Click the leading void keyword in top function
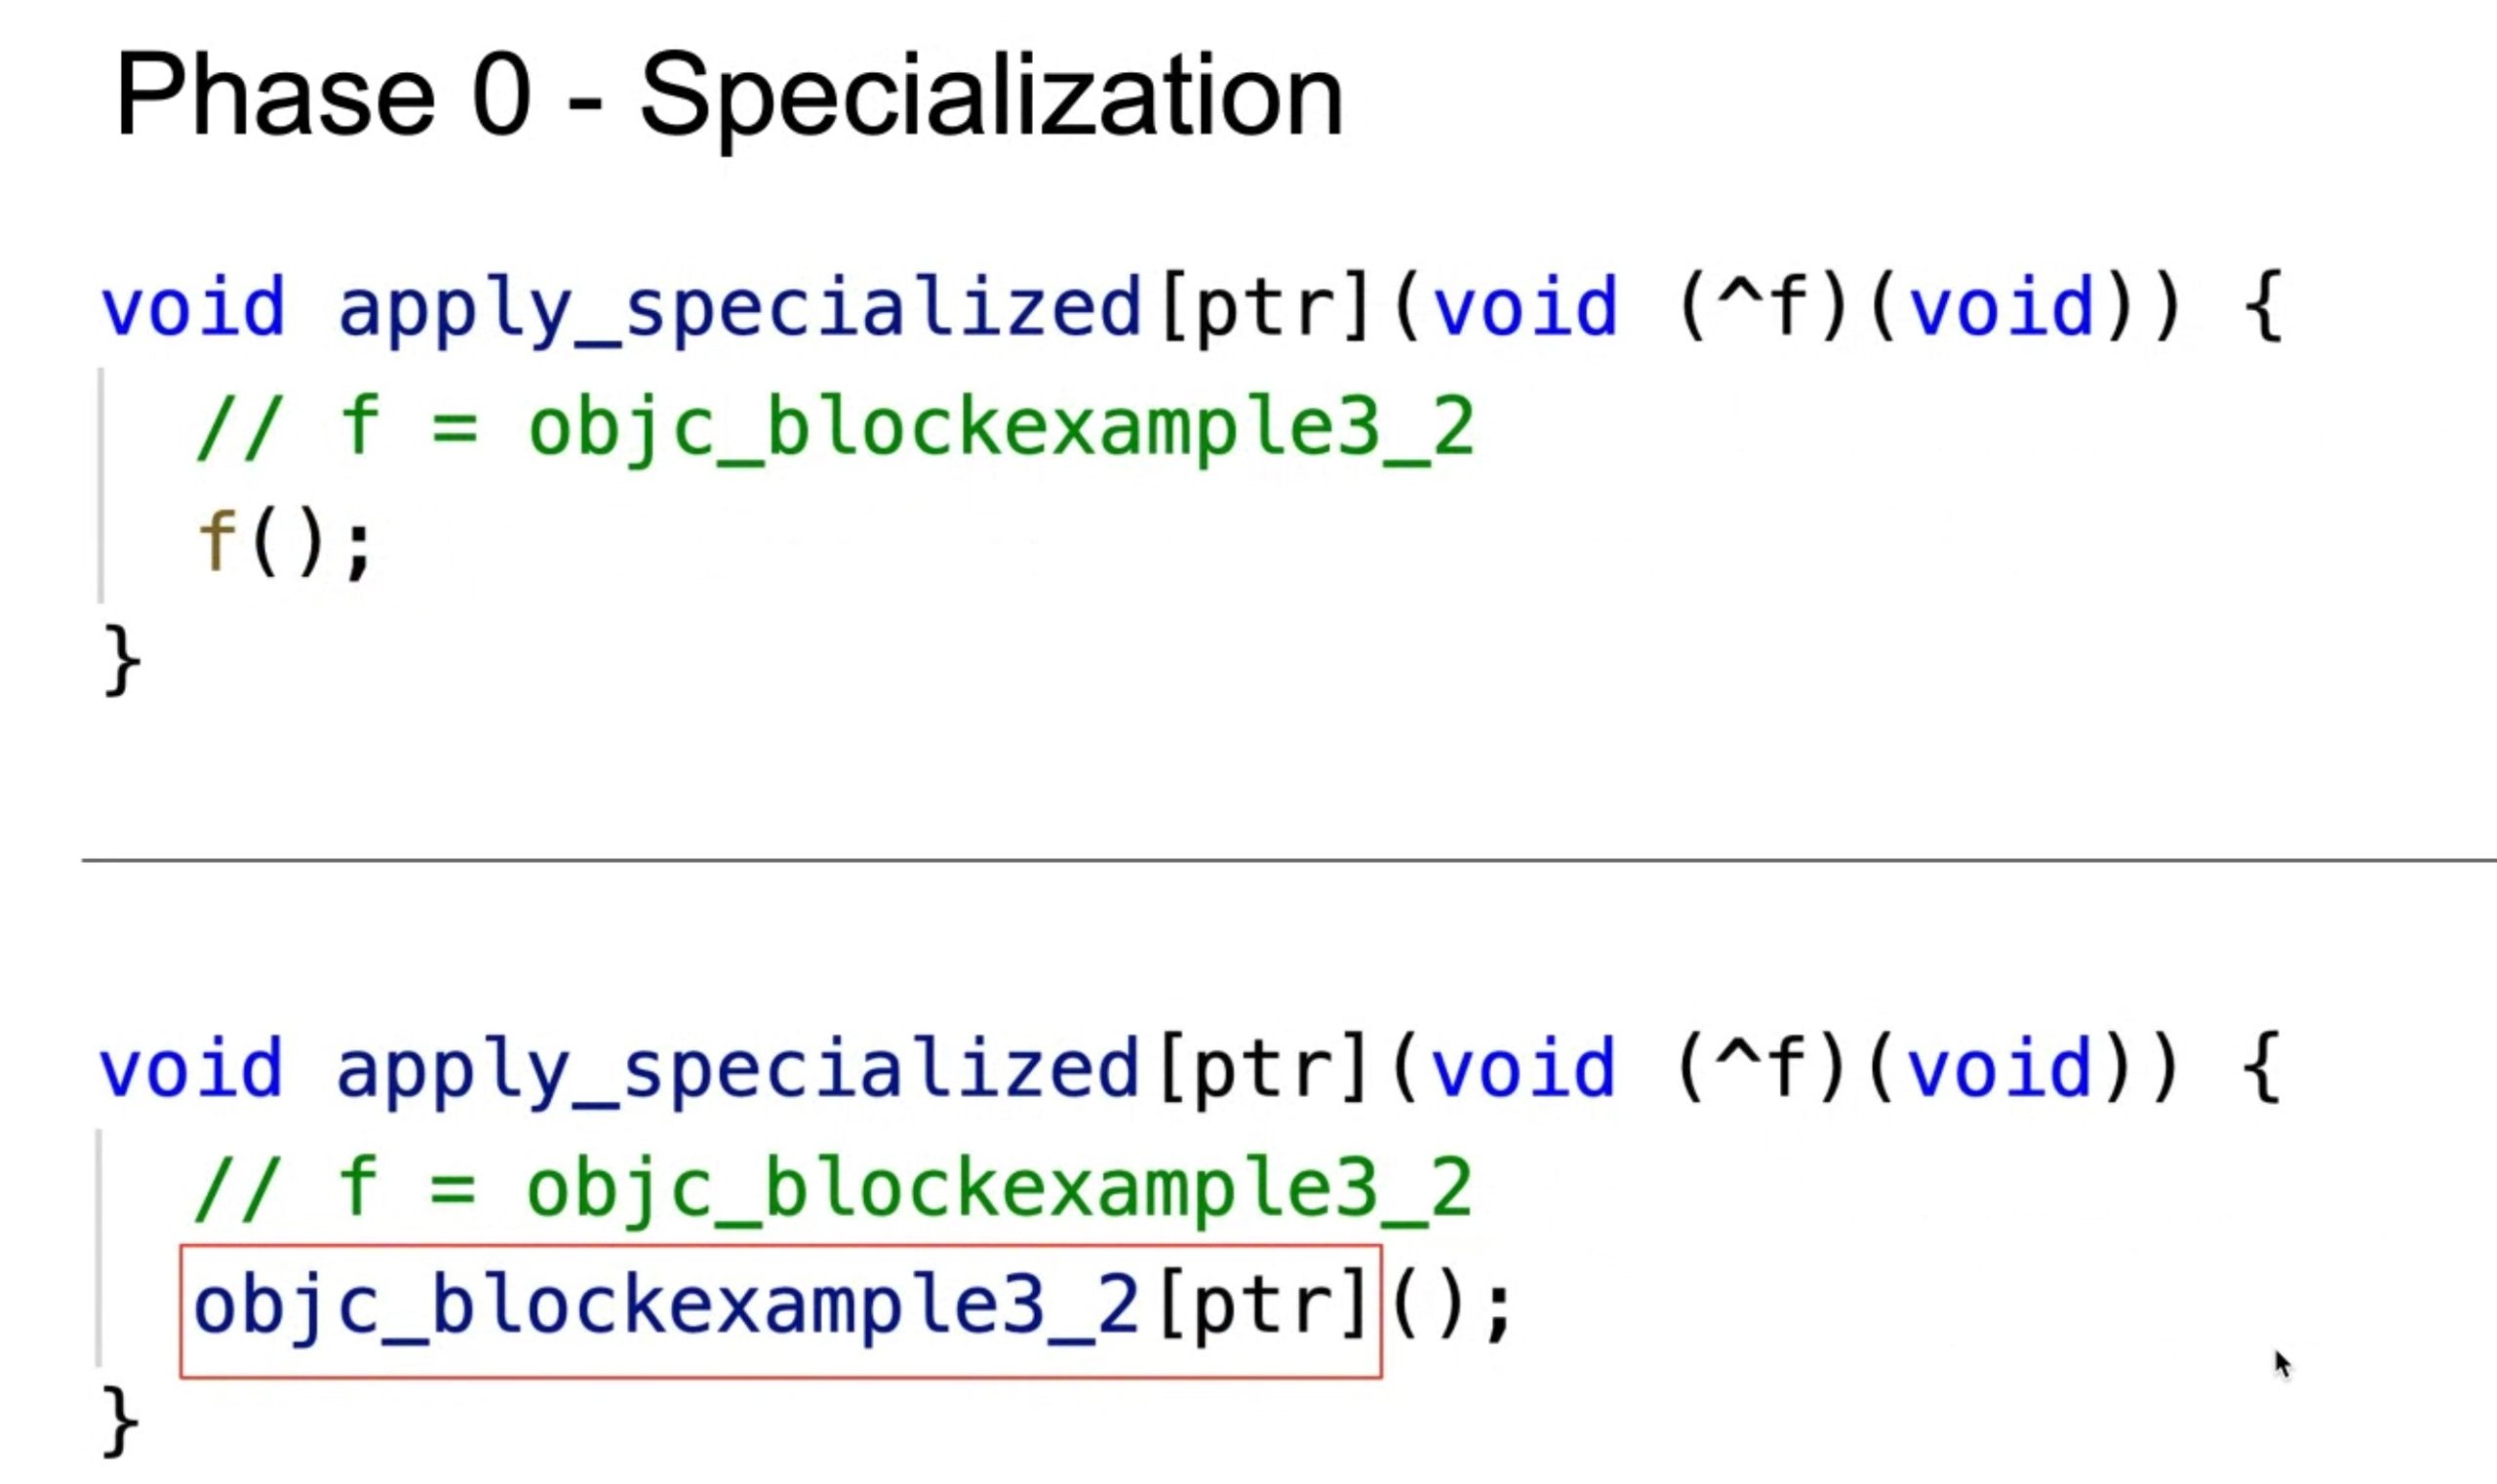The width and height of the screenshot is (2497, 1484). 192,305
